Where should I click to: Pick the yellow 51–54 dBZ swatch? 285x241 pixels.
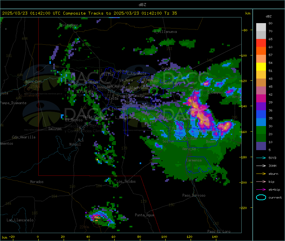tap(261, 67)
